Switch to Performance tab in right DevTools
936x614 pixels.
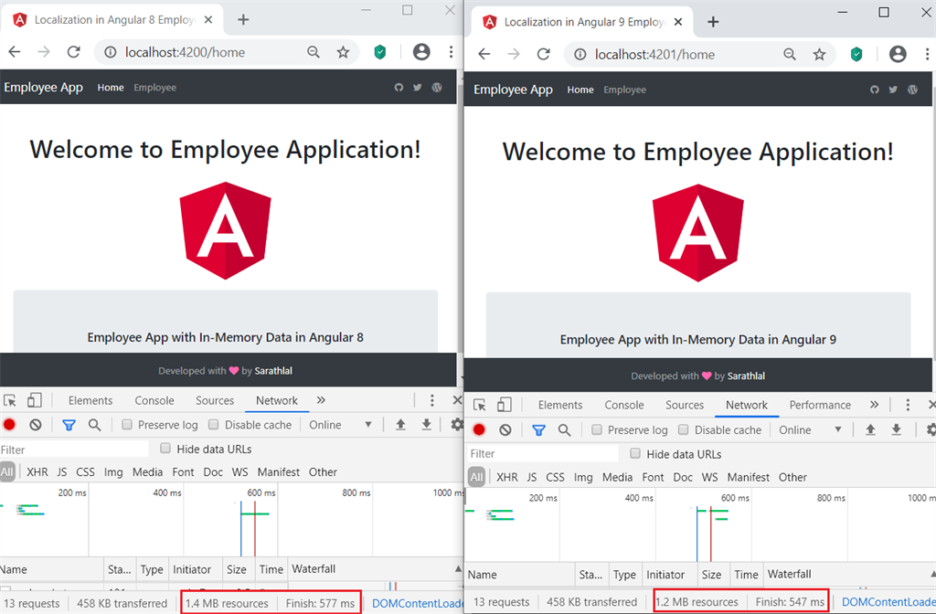click(x=820, y=405)
